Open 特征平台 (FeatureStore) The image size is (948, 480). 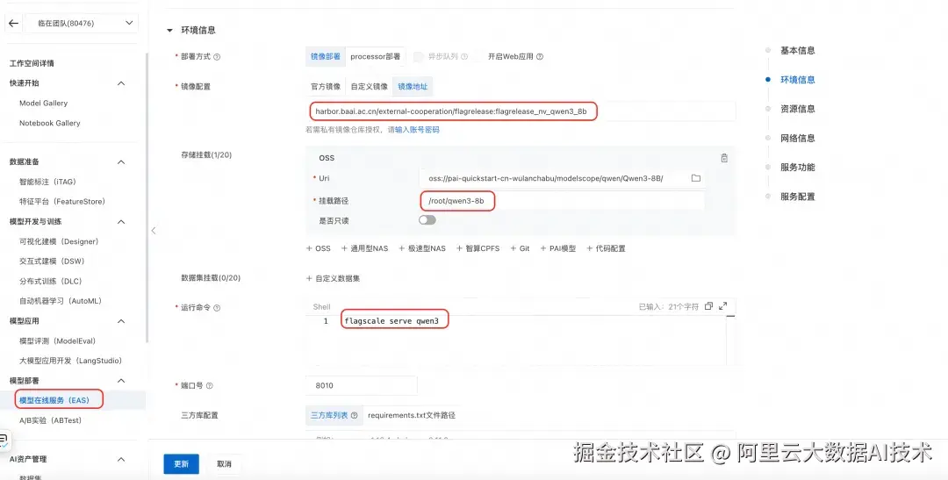pos(62,201)
